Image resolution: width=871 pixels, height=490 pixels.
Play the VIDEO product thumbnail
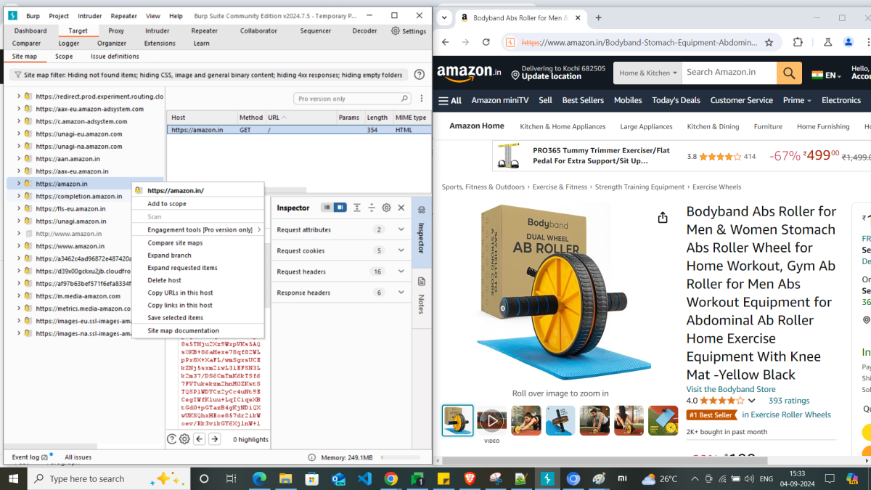(x=491, y=420)
